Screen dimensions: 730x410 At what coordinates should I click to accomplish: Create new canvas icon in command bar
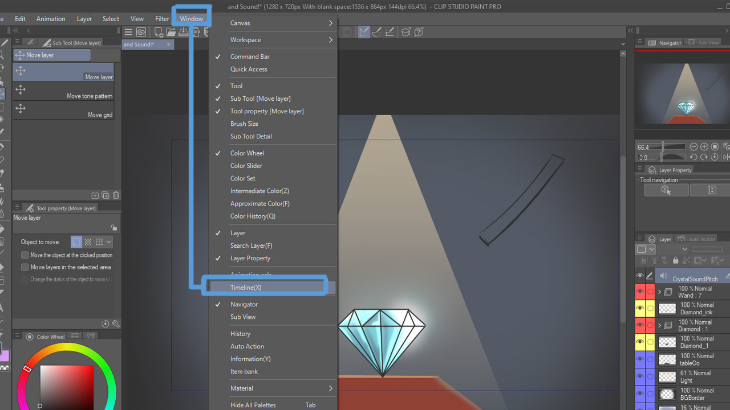click(159, 32)
